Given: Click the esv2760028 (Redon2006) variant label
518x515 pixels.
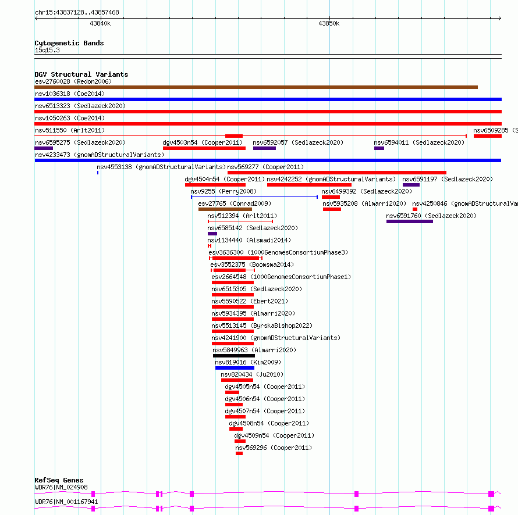Looking at the screenshot, I should pos(73,81).
